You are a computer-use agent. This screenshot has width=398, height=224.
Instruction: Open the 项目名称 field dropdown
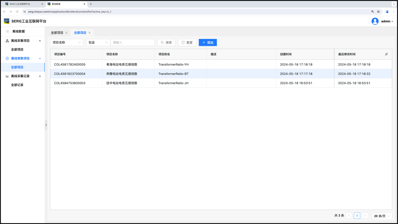66,42
